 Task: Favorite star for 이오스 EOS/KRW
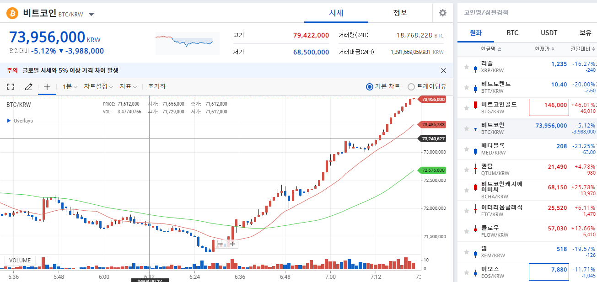click(466, 272)
